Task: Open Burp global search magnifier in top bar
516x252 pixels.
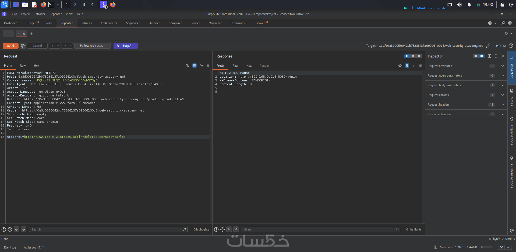Action: [x=503, y=23]
